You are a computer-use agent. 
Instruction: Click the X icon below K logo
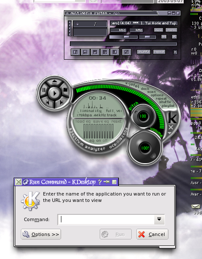pyautogui.click(x=171, y=127)
